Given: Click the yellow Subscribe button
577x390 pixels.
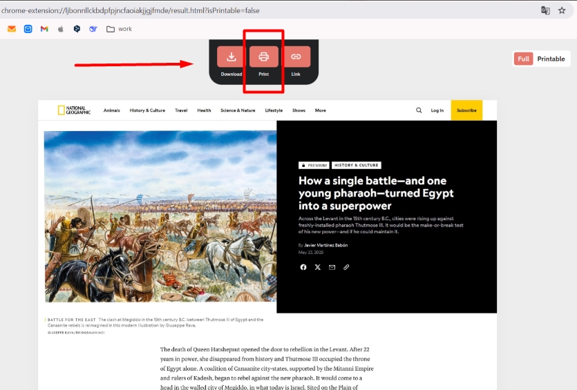Looking at the screenshot, I should [466, 110].
